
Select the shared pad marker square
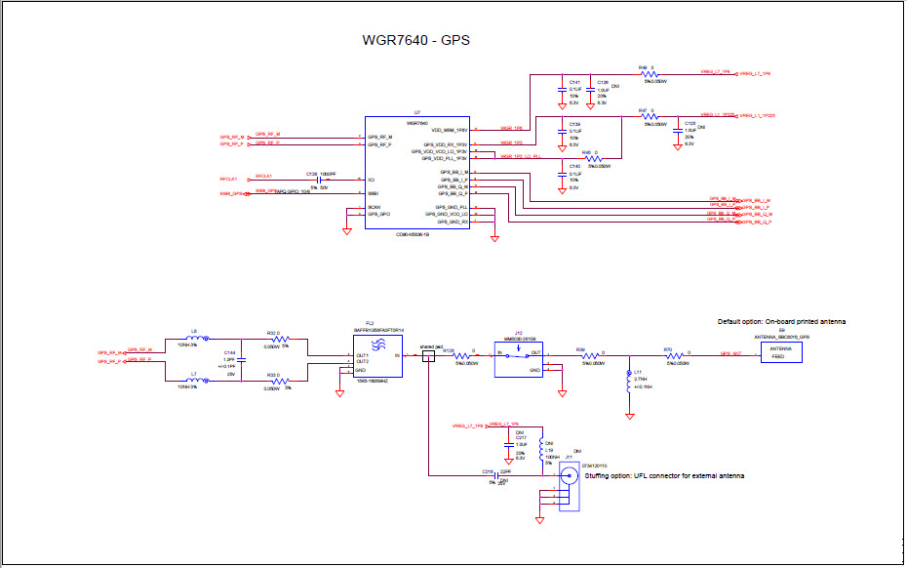click(x=428, y=355)
